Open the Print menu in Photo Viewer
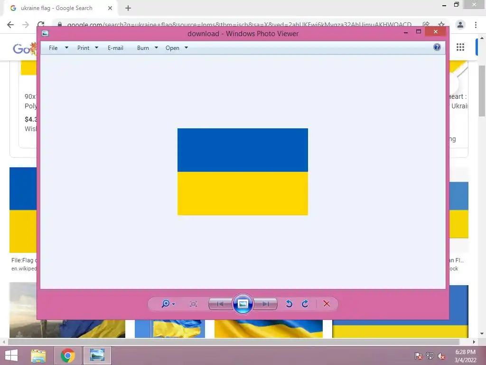486x365 pixels. tap(83, 48)
